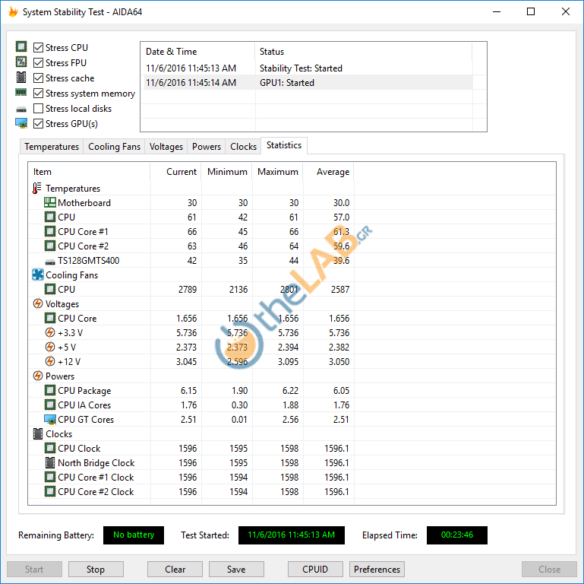
Task: Open CPUID via its button
Action: pyautogui.click(x=315, y=569)
